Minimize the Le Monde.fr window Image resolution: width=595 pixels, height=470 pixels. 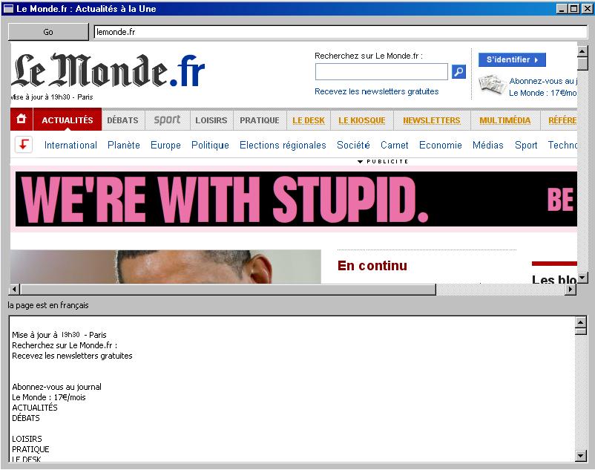coord(562,8)
